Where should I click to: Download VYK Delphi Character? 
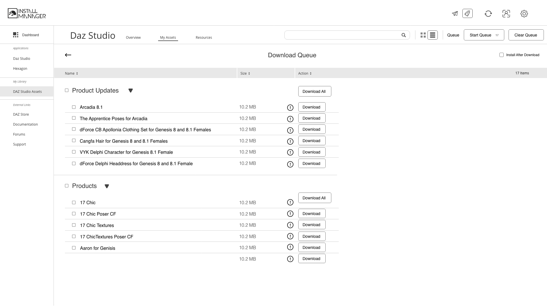tap(312, 152)
